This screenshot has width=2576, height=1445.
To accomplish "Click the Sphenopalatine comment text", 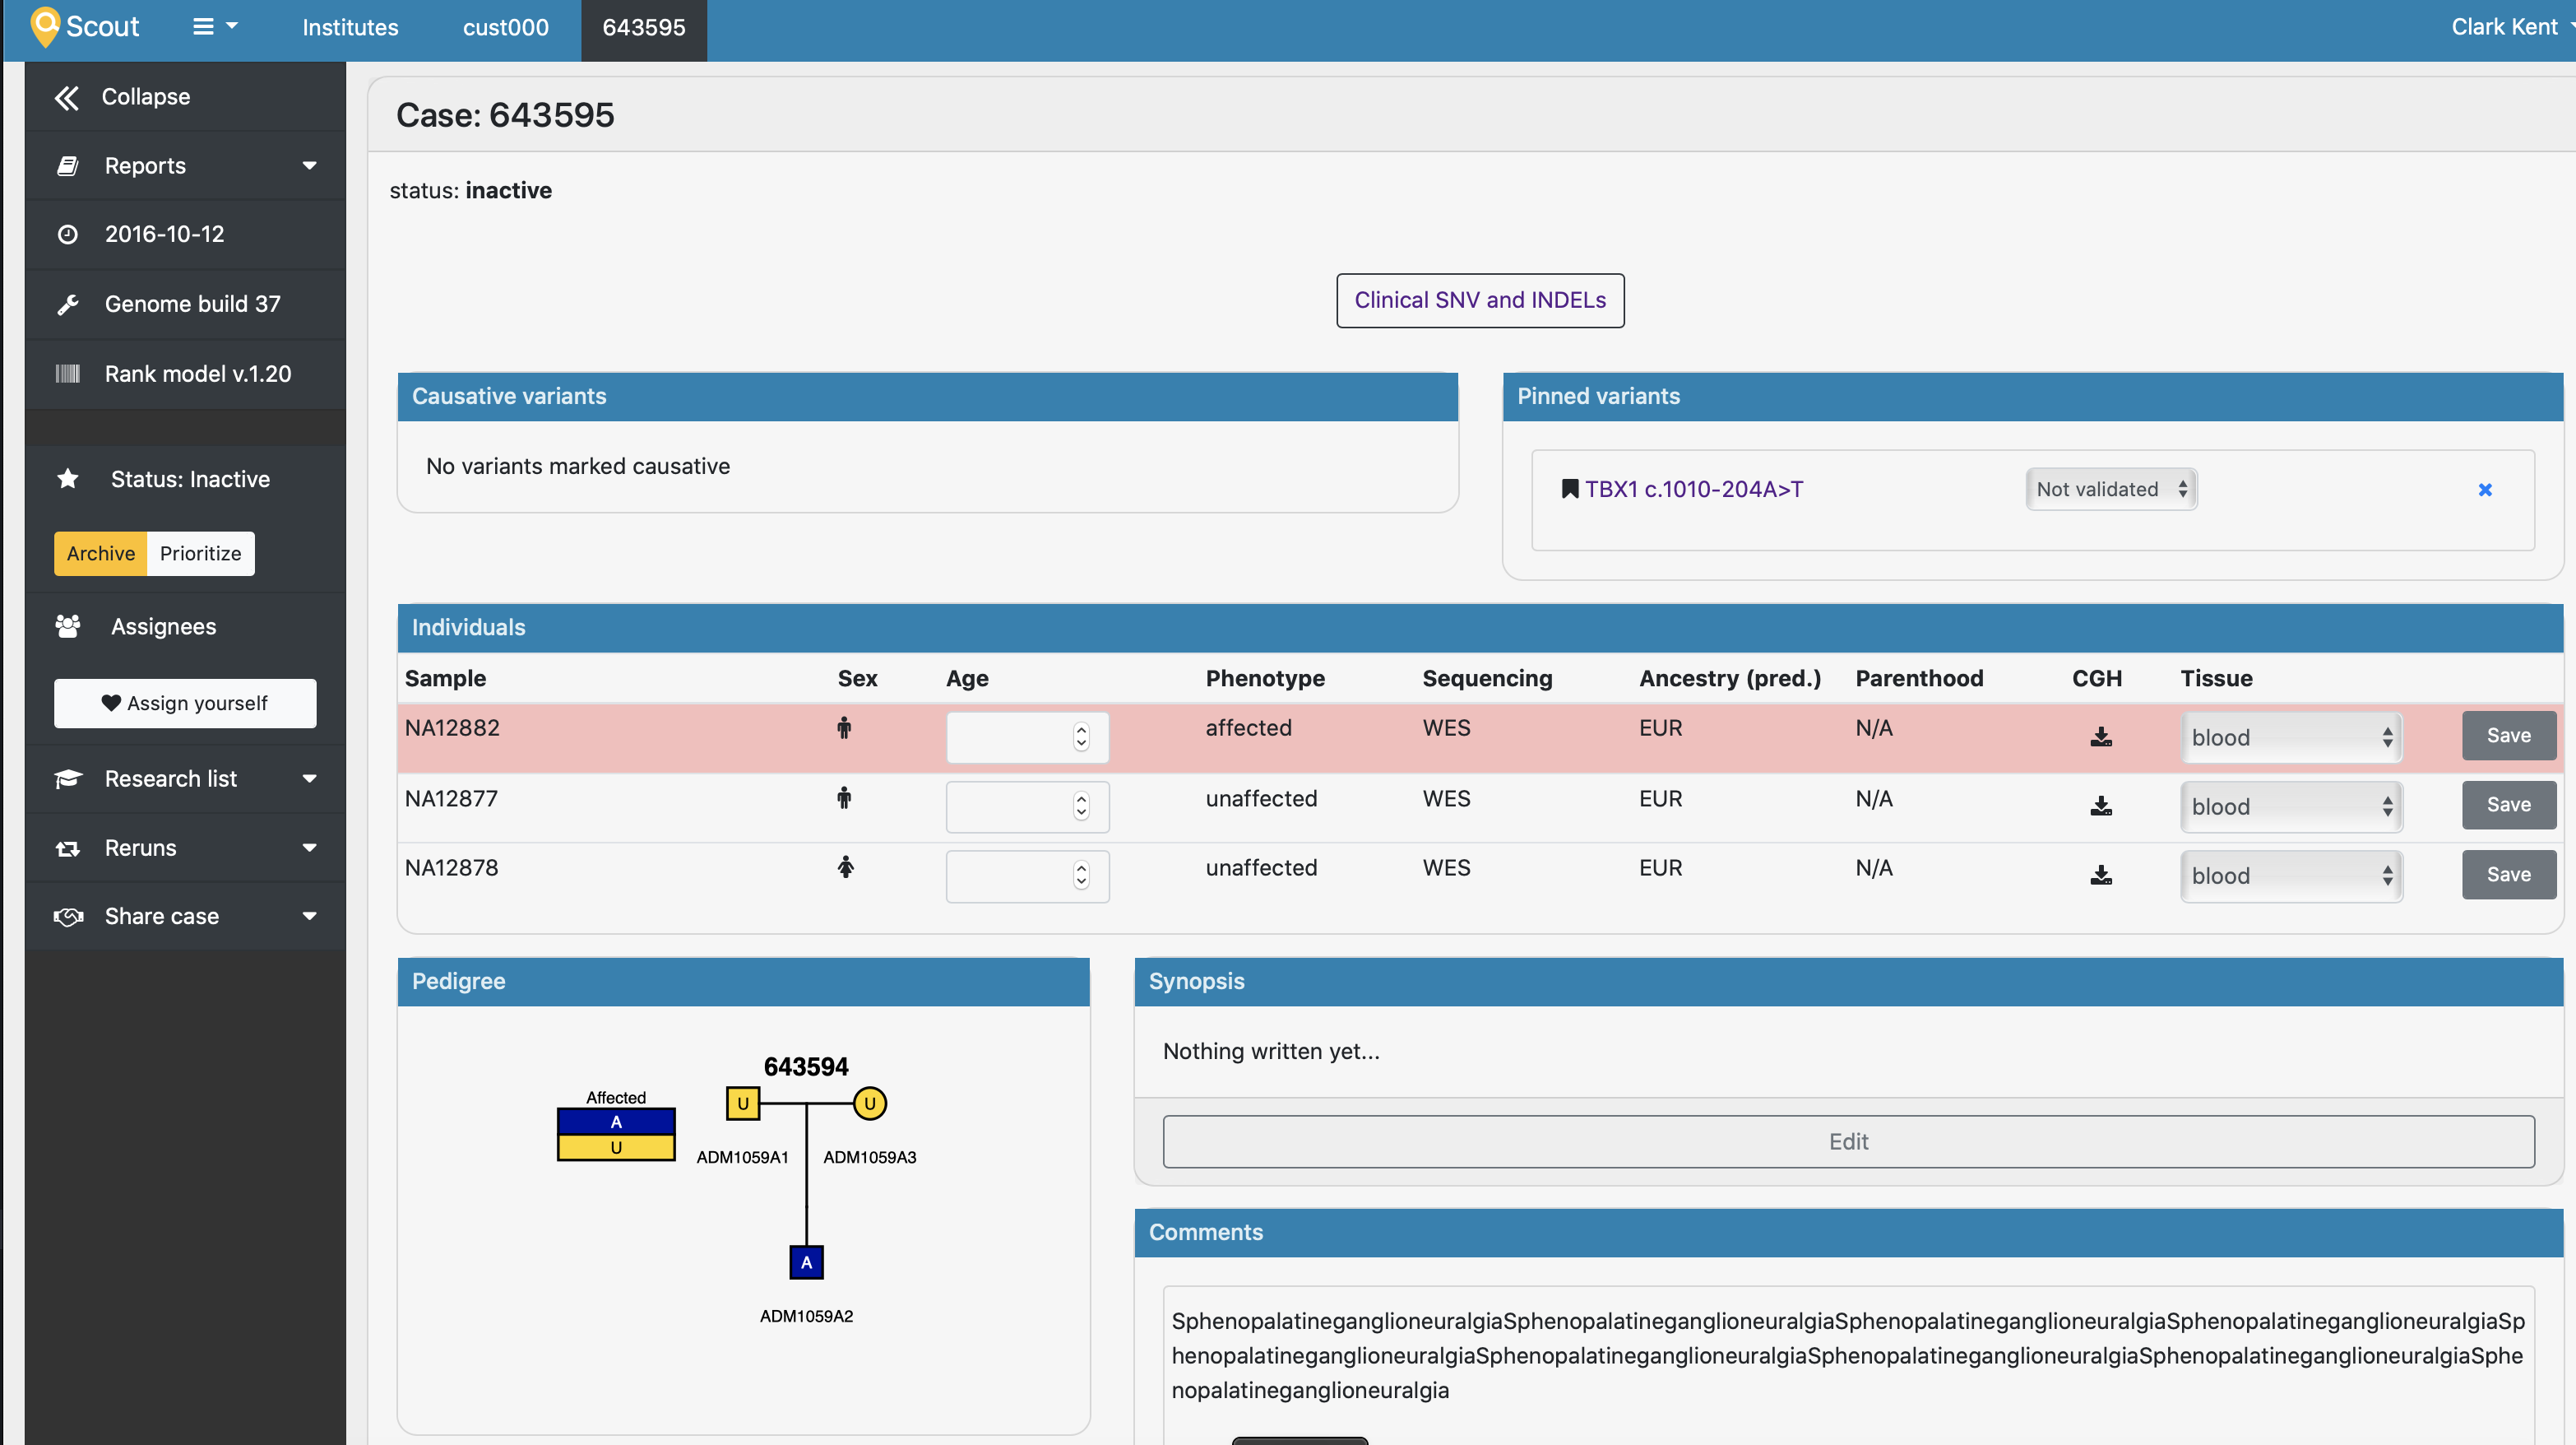I will [x=1848, y=1355].
